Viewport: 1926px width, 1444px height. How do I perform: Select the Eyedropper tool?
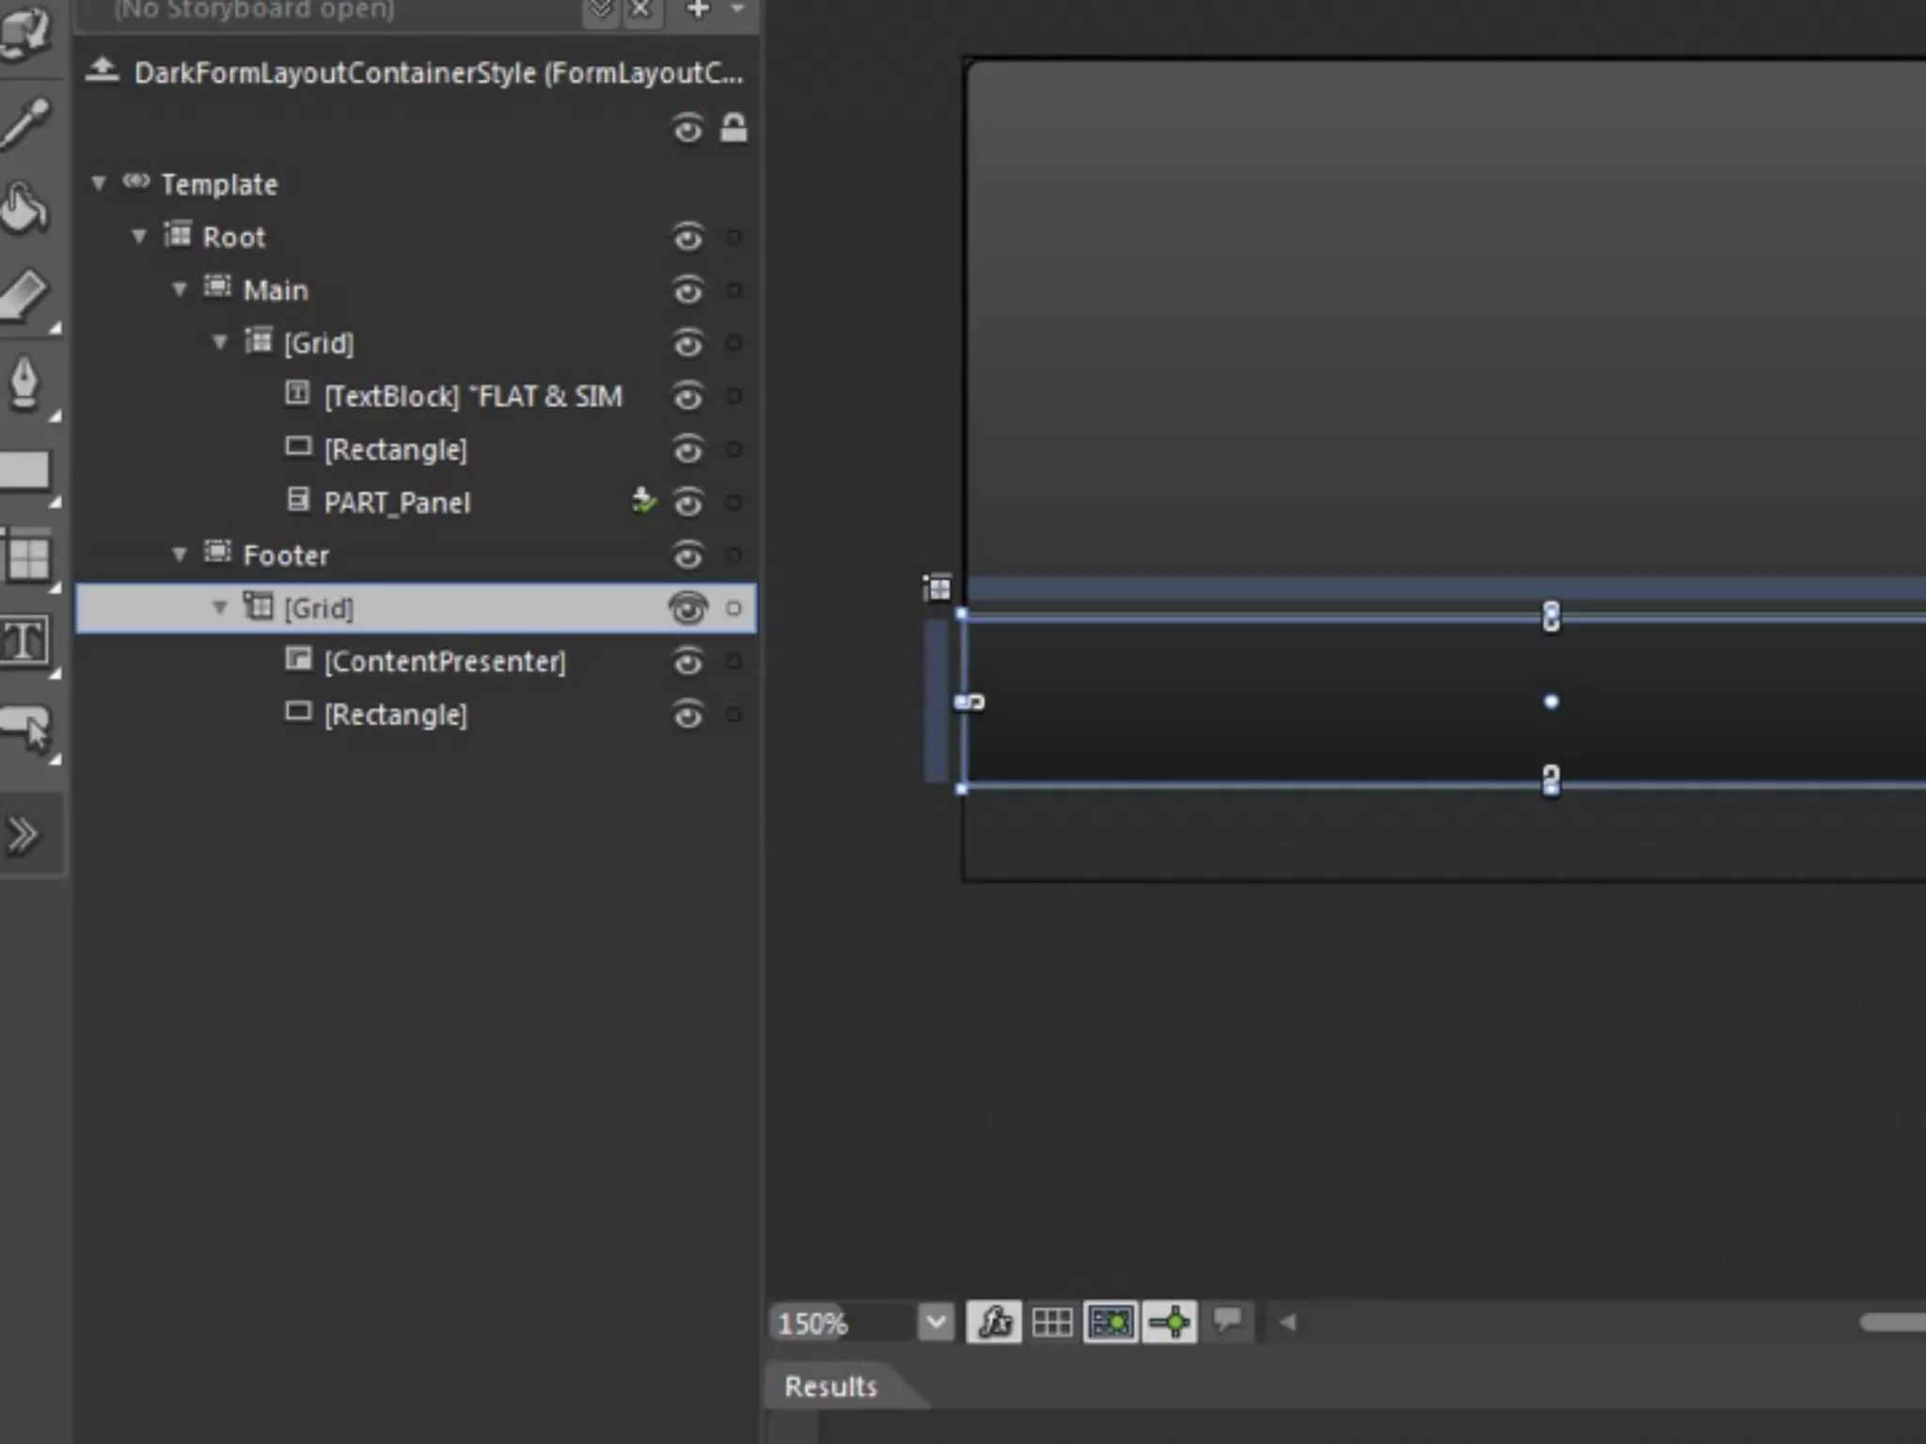click(x=25, y=122)
